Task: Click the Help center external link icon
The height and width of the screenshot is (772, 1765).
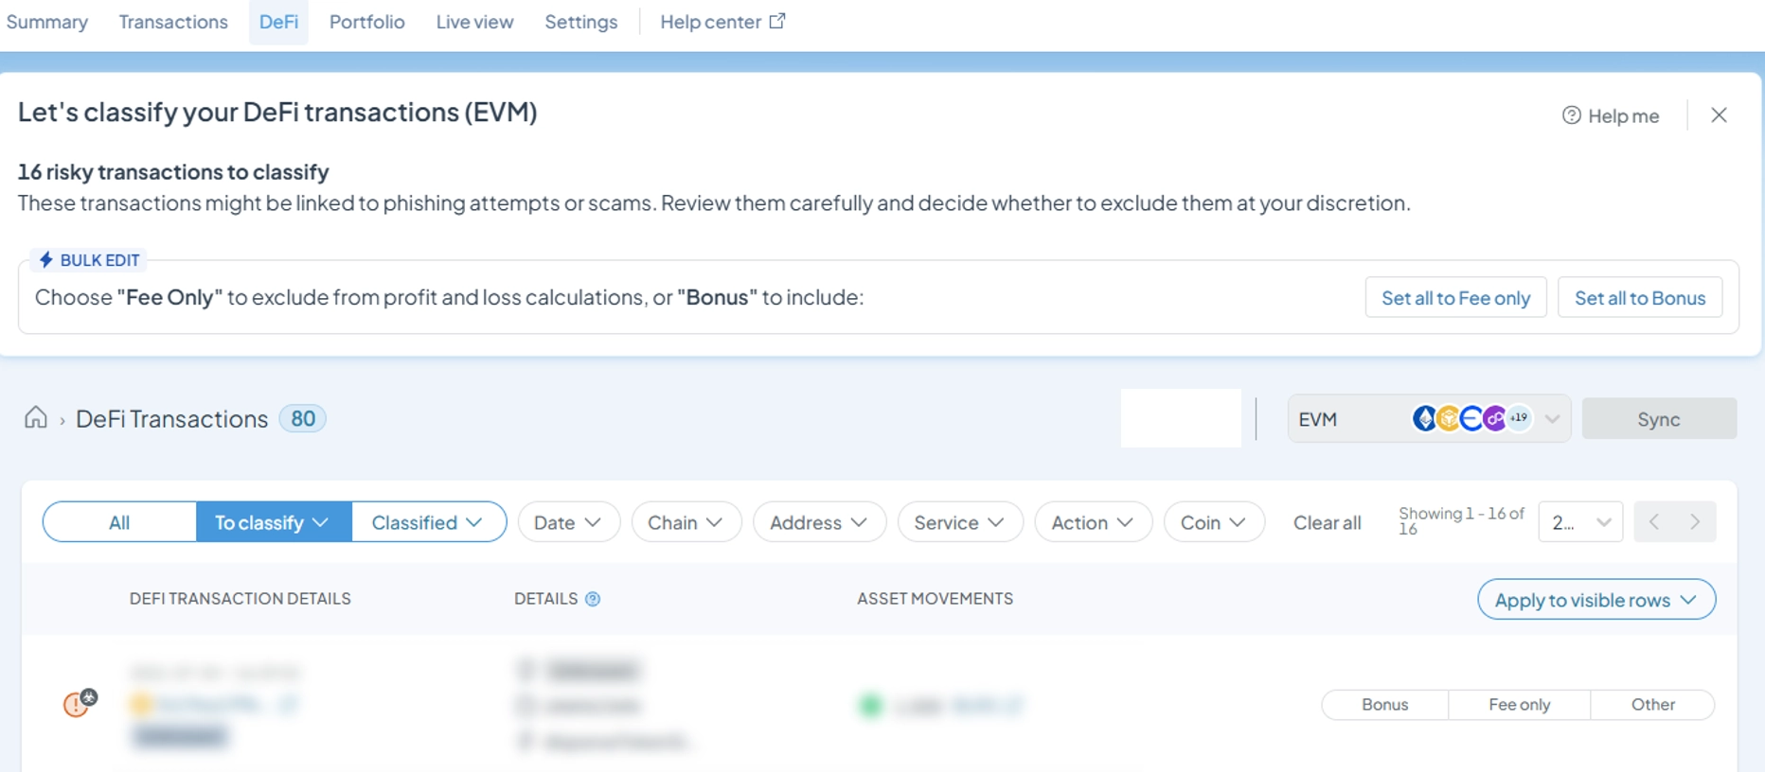Action: tap(777, 21)
